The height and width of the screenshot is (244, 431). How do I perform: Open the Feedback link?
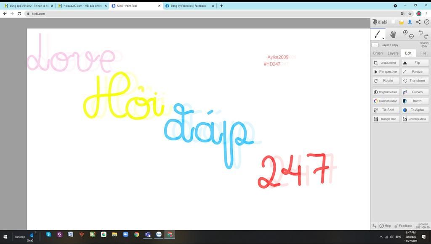click(403, 226)
